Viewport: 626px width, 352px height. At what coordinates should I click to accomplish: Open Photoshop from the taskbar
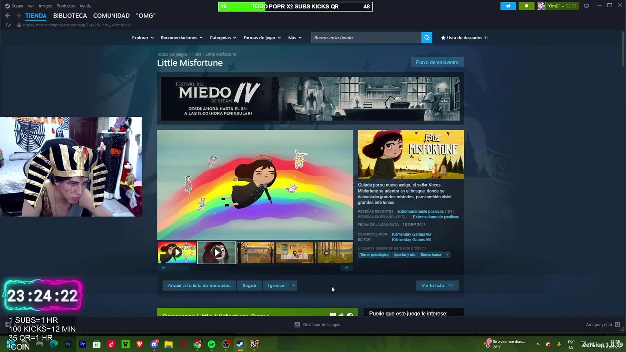click(68, 344)
